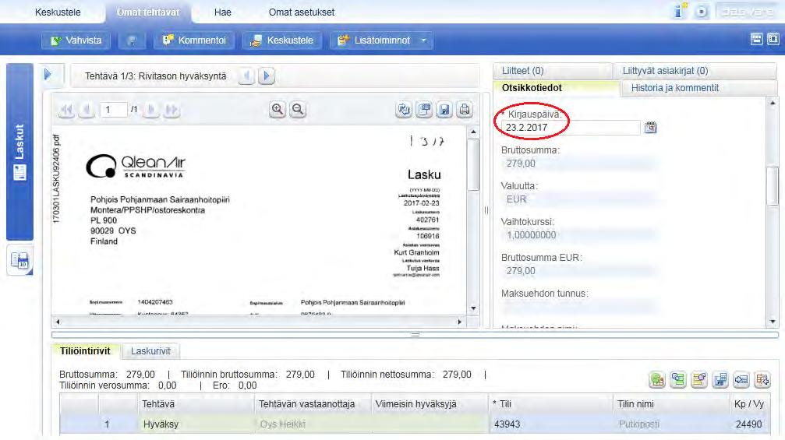The width and height of the screenshot is (785, 440).
Task: Click Bruttosumma value 279,00 field
Action: coord(578,164)
